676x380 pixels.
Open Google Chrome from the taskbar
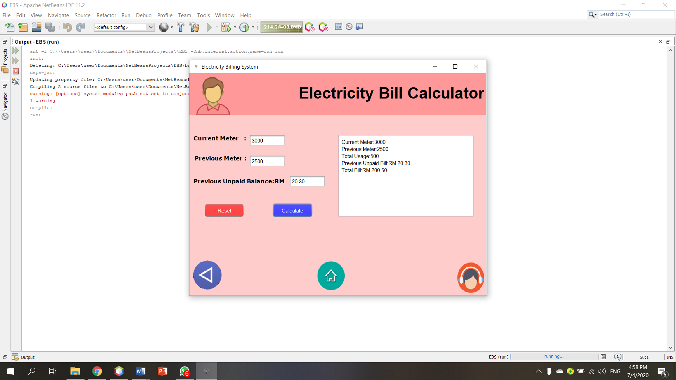(x=97, y=371)
